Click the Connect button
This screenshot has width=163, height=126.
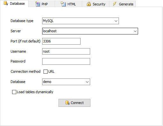tap(74, 103)
